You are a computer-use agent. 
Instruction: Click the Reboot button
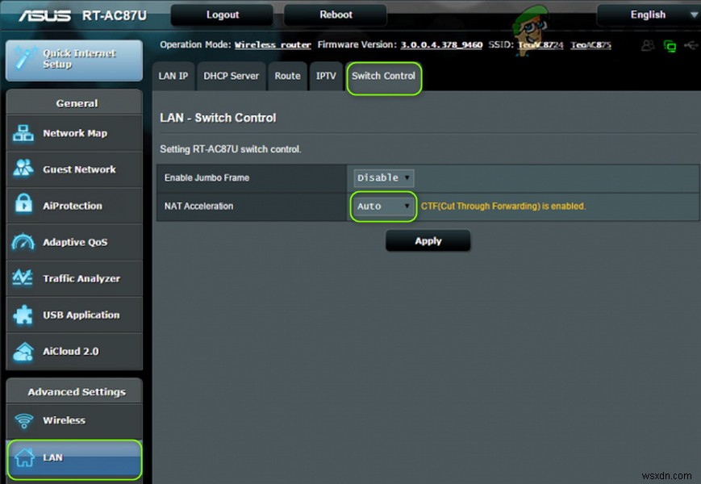[x=336, y=15]
